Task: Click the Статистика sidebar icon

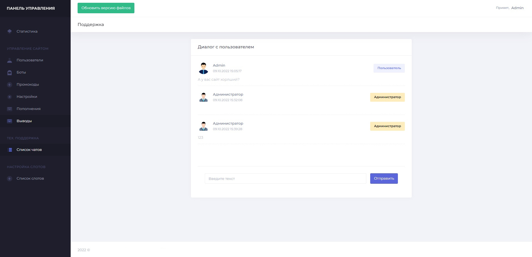Action: [10, 32]
